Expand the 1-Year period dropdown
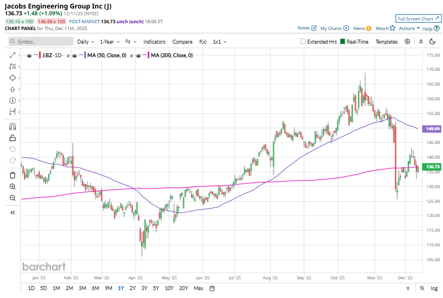Viewport: 443px width, 298px height. point(109,42)
